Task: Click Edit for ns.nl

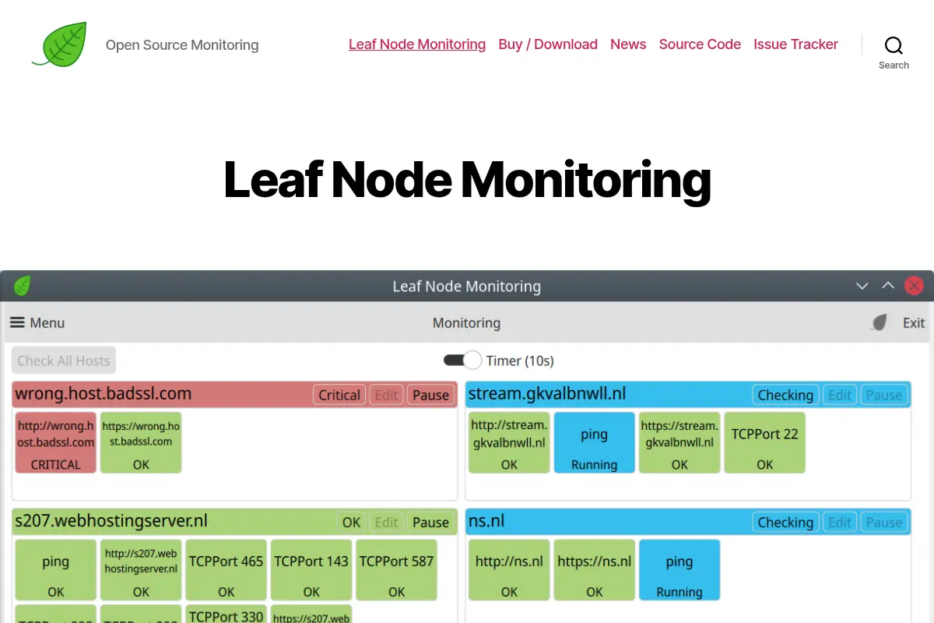Action: (840, 522)
